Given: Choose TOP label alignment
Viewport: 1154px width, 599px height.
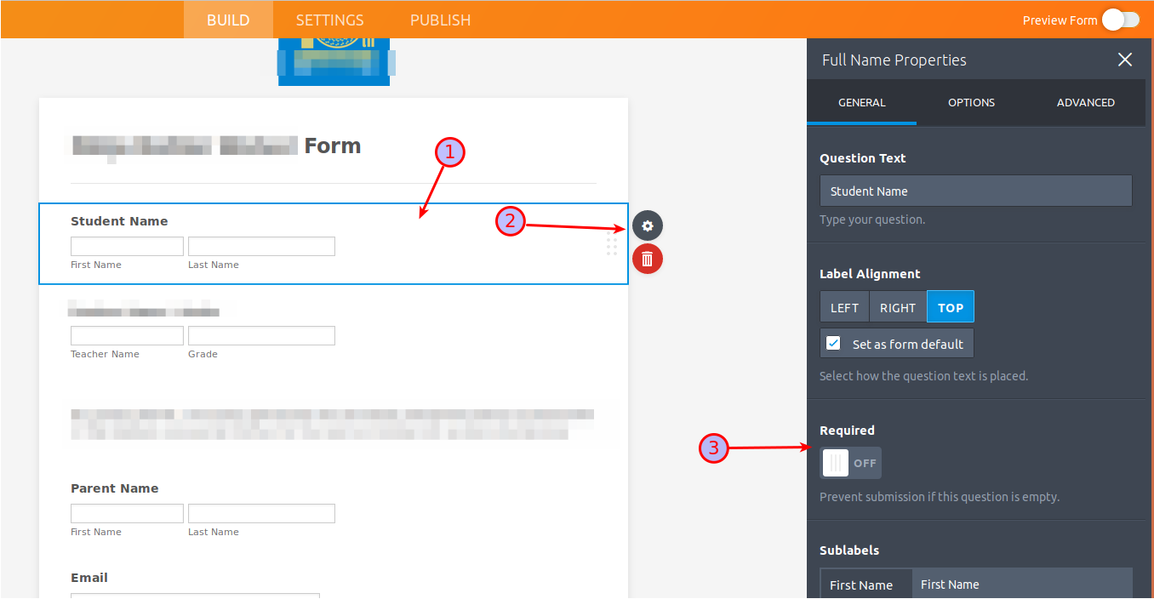Looking at the screenshot, I should 951,307.
